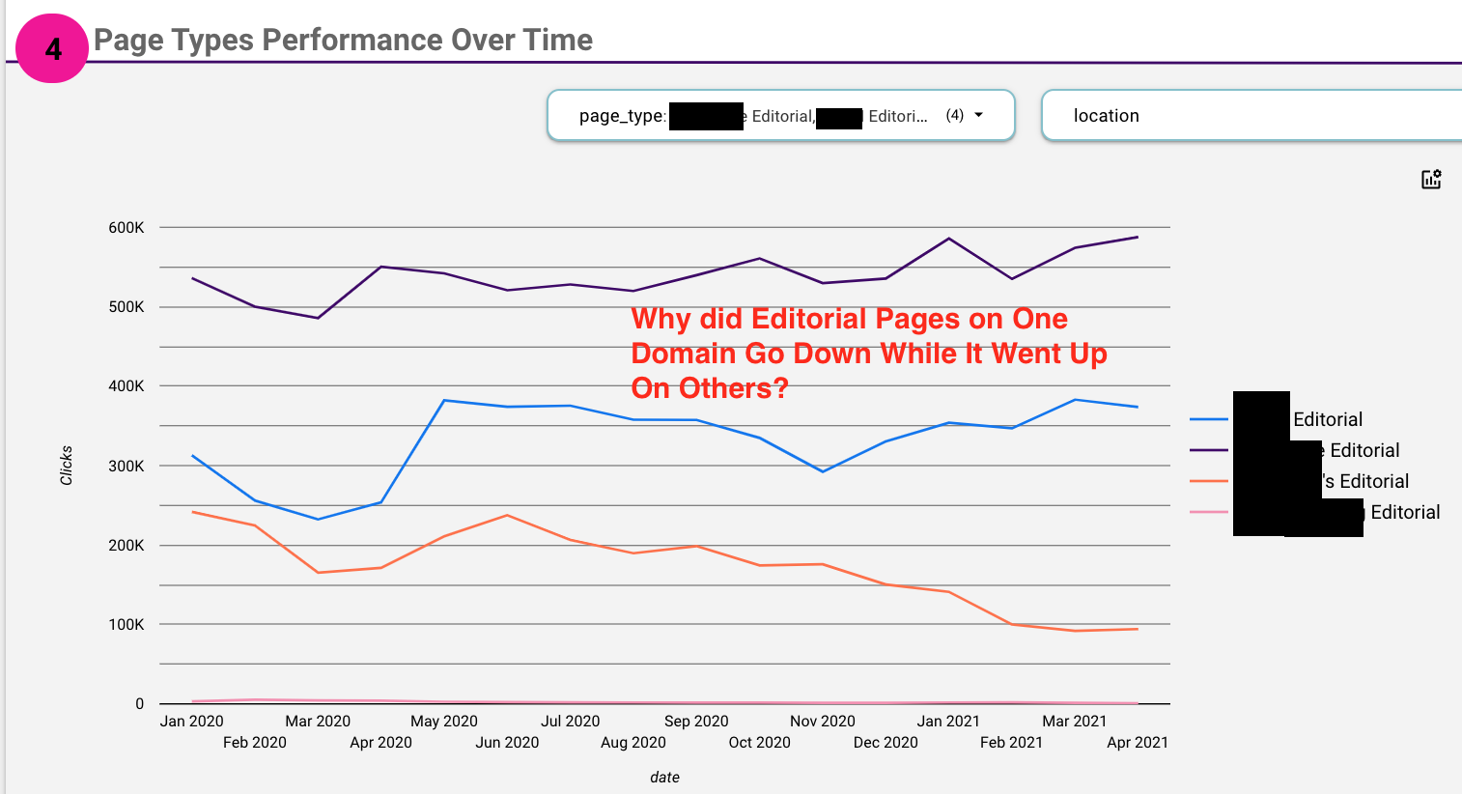Click the date axis title below the chart
The image size is (1462, 794).
tap(664, 777)
